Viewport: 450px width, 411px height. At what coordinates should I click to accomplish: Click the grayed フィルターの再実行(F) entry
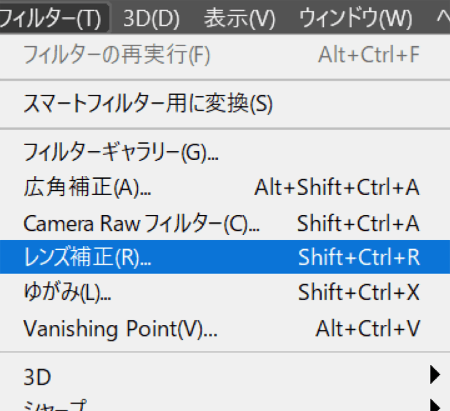(225, 55)
